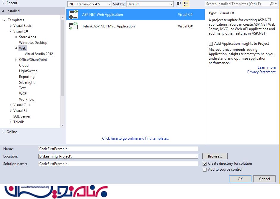Click the Telerik ASP.NET MVC Application icon
This screenshot has height=199, width=280.
[x=73, y=26]
